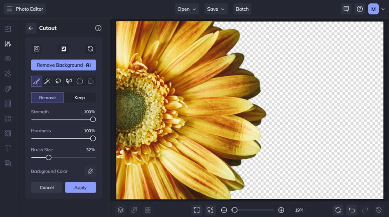Select the magic wand tool
The image size is (389, 217).
[47, 82]
